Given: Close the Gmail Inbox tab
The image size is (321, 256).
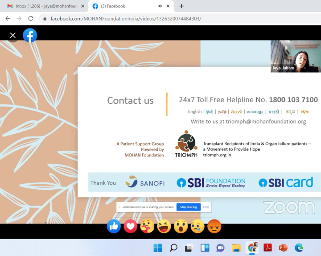Looking at the screenshot, I should point(83,6).
